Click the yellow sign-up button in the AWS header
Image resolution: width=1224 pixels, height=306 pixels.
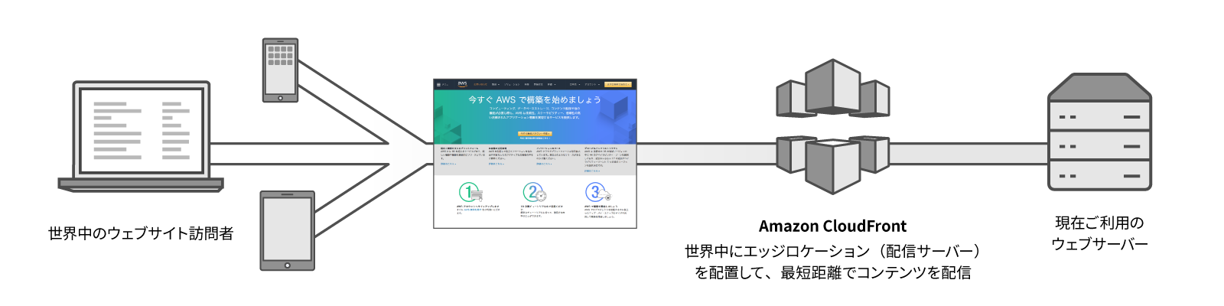[x=618, y=84]
